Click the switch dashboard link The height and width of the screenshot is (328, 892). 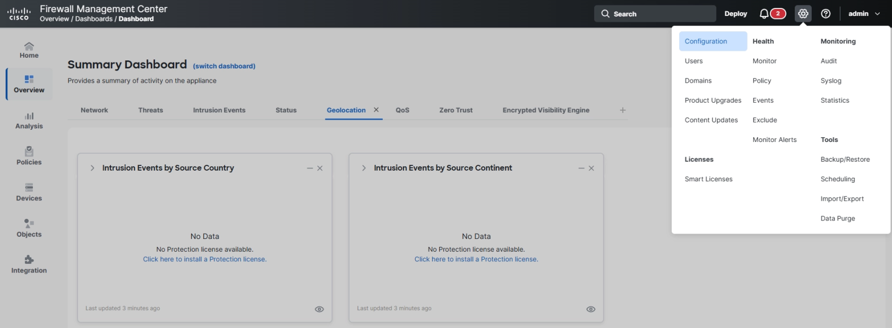(x=224, y=66)
